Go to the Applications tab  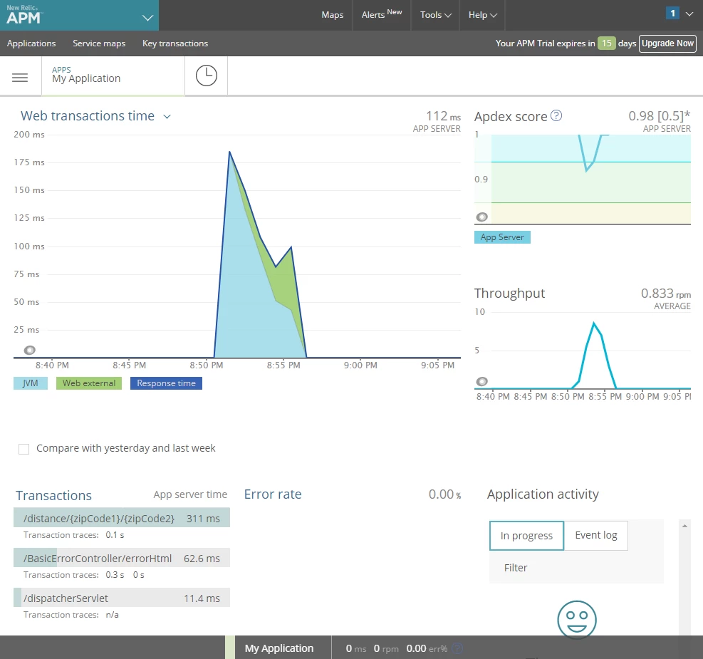(x=31, y=43)
